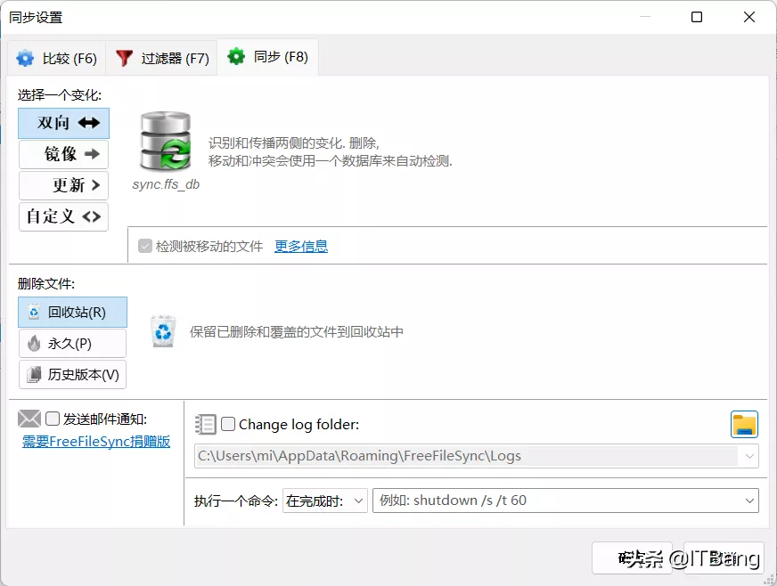Screen dimensions: 777x586
Task: Select the 更新 update sync variant
Action: 64,185
